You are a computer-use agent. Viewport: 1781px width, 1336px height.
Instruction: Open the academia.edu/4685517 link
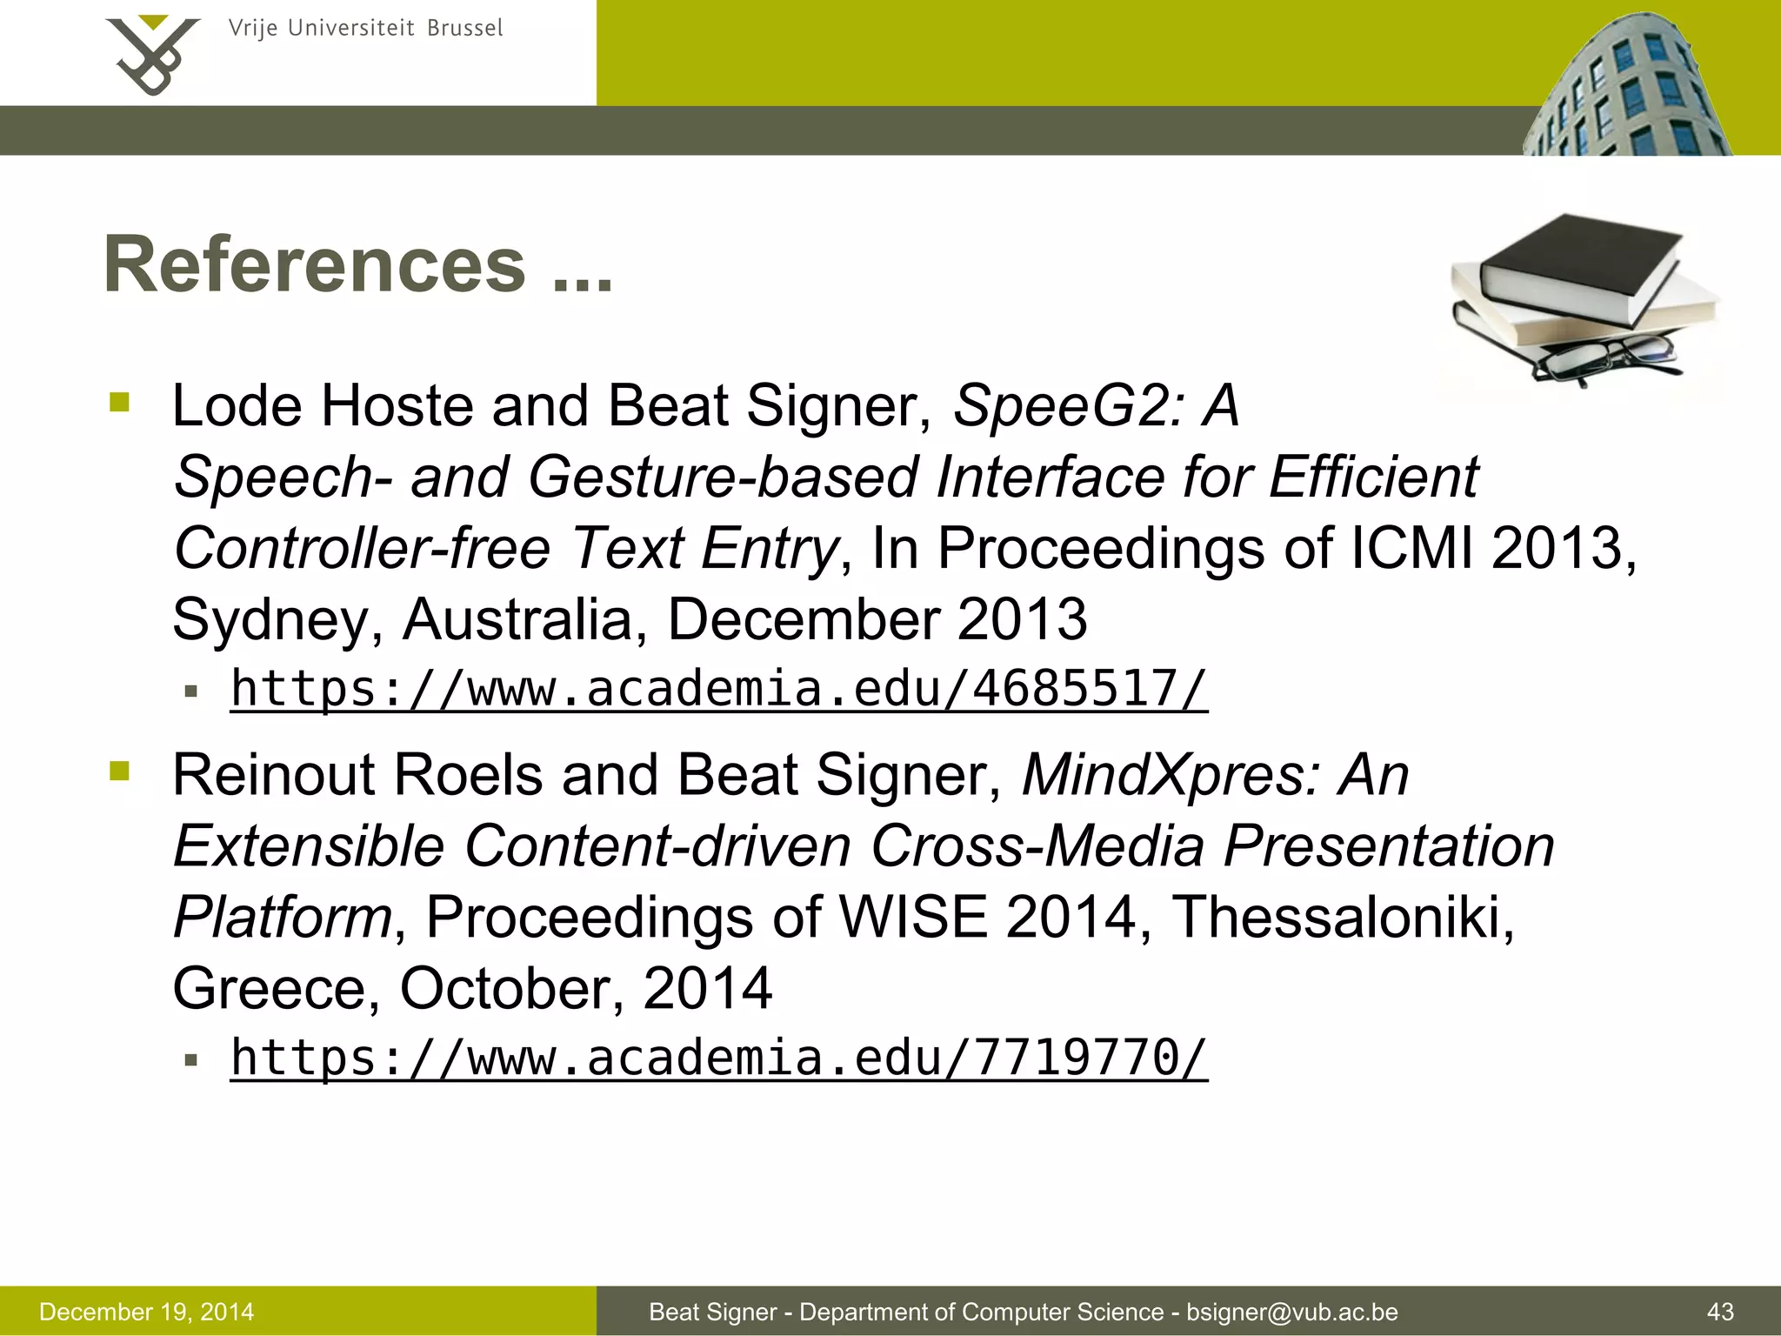coord(719,690)
